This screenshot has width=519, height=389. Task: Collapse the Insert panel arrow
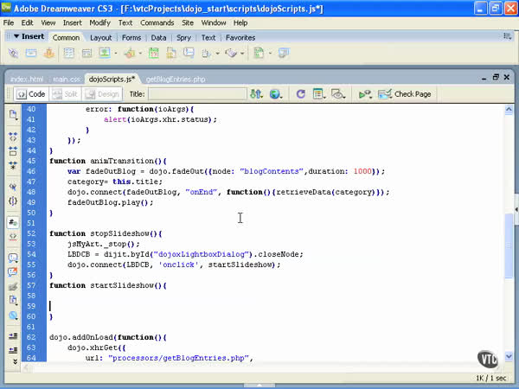click(x=16, y=37)
